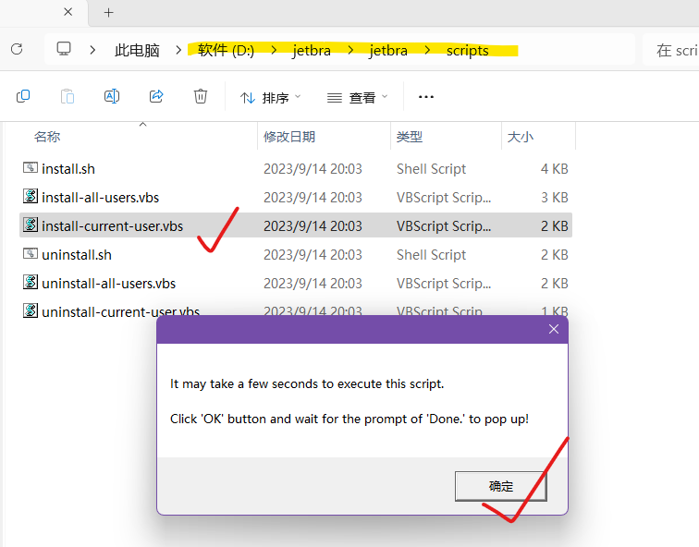Add a new Explorer tab
This screenshot has height=547, width=699.
109,12
